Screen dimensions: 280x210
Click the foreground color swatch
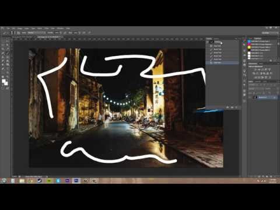(x=3, y=81)
